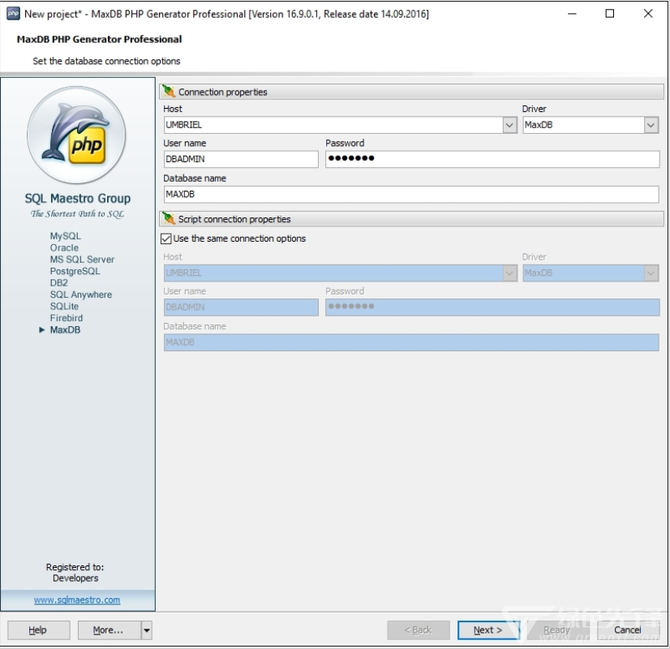This screenshot has height=649, width=670.
Task: Click the Connection properties header icon
Action: coord(169,92)
